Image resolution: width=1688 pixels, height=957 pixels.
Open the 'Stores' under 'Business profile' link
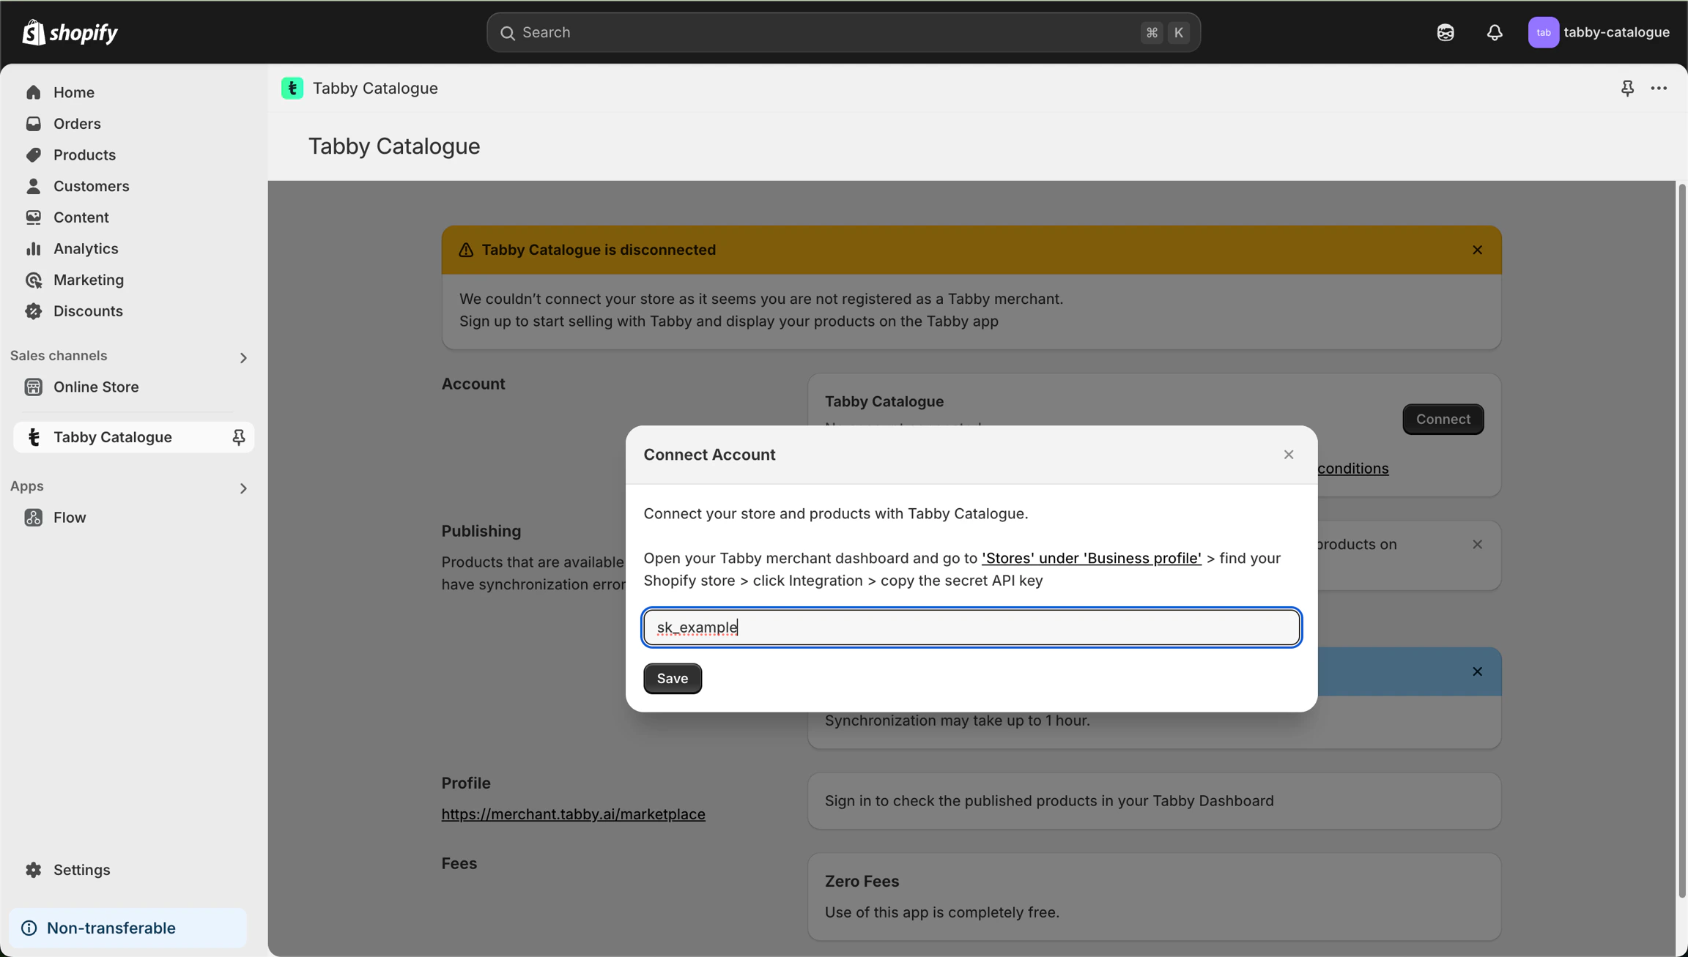[x=1091, y=558]
